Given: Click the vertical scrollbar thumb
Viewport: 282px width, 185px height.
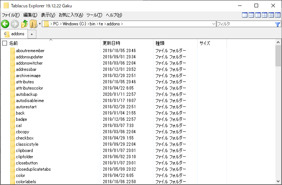Looking at the screenshot, I should 278,56.
